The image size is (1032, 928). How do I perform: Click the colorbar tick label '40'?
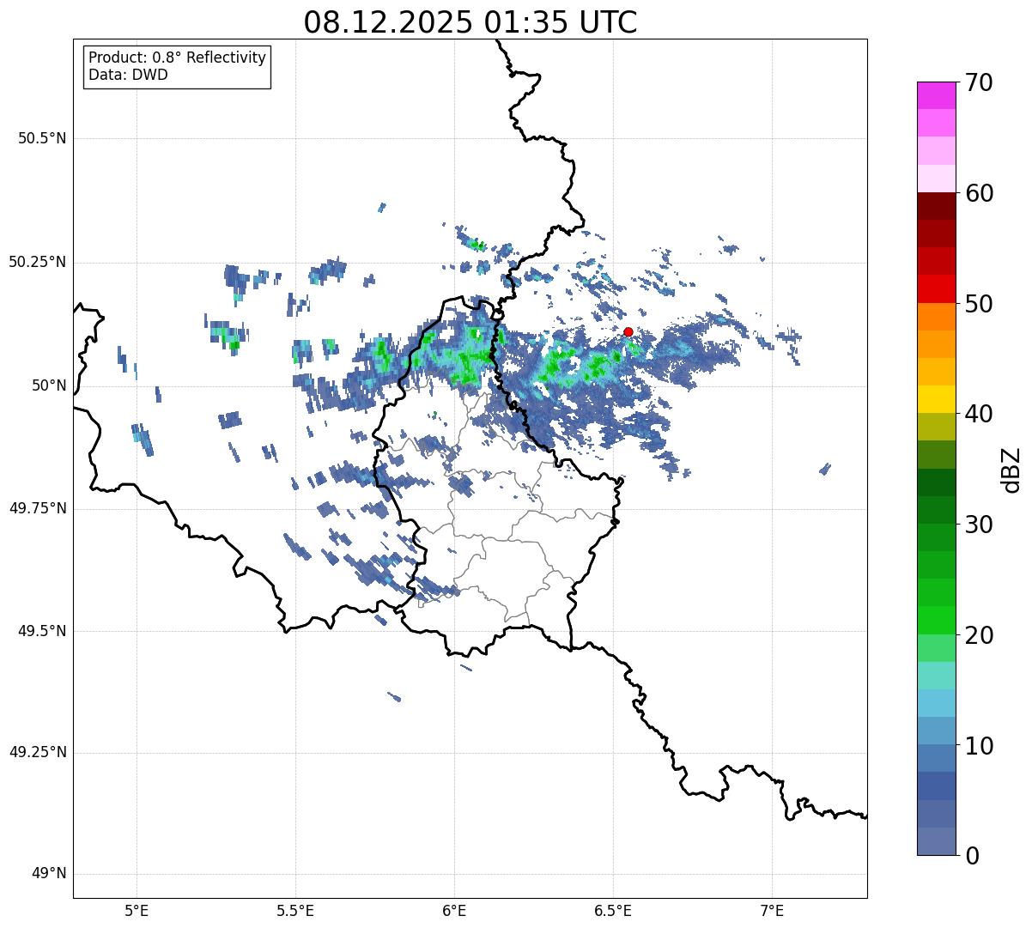click(979, 414)
